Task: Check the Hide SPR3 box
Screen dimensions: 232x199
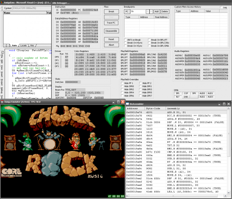Action: pyautogui.click(x=140, y=89)
